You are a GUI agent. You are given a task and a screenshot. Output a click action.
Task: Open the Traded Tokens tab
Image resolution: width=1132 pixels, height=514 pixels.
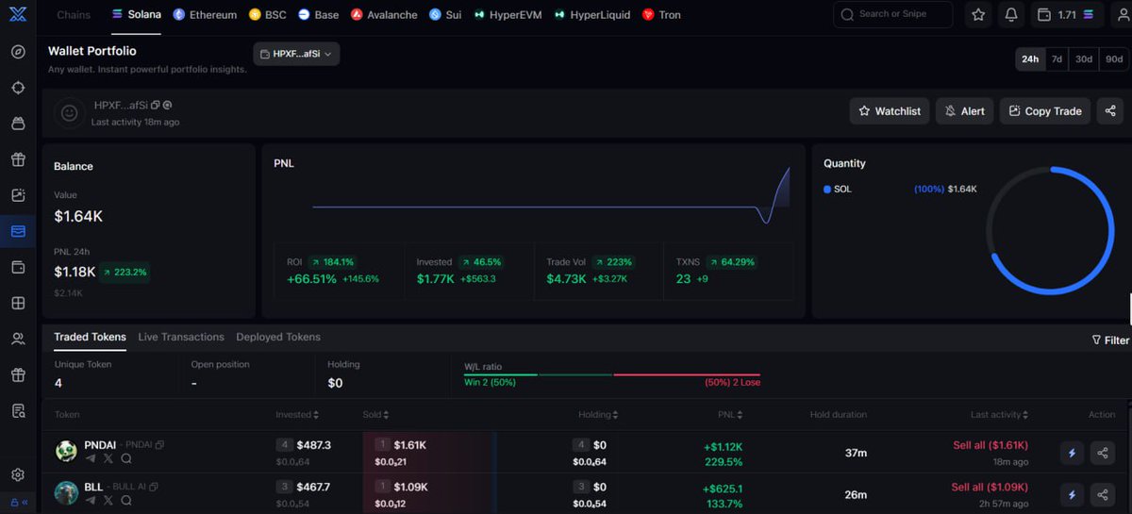(x=90, y=337)
